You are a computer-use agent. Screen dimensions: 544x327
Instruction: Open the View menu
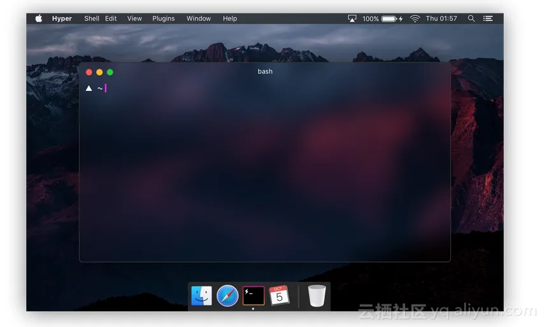click(x=134, y=18)
